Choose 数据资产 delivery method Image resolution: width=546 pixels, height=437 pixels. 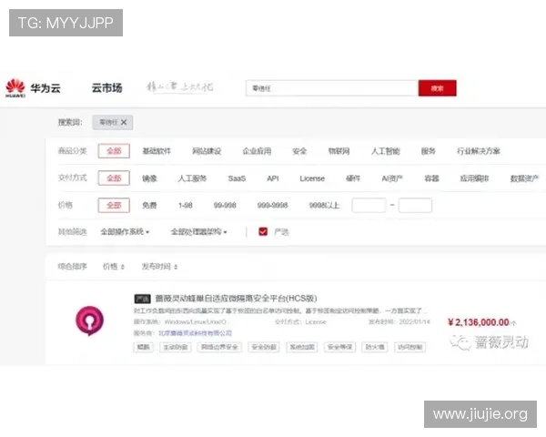(524, 178)
